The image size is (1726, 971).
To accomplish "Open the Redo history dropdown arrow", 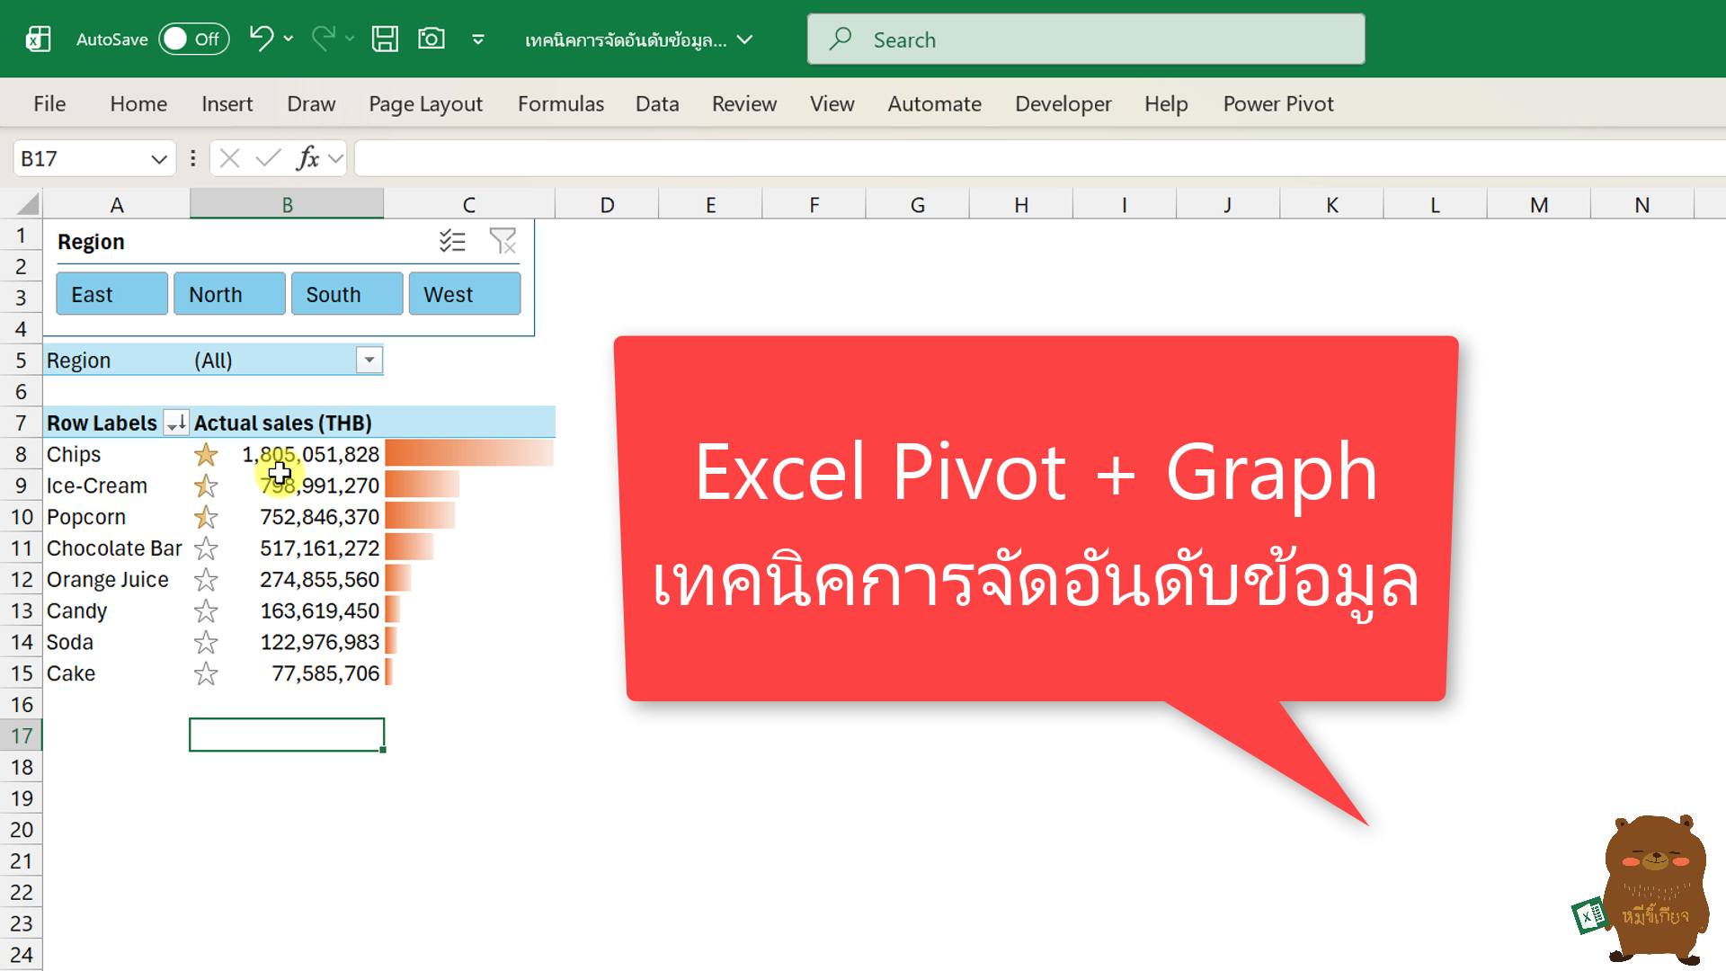I will pos(350,39).
